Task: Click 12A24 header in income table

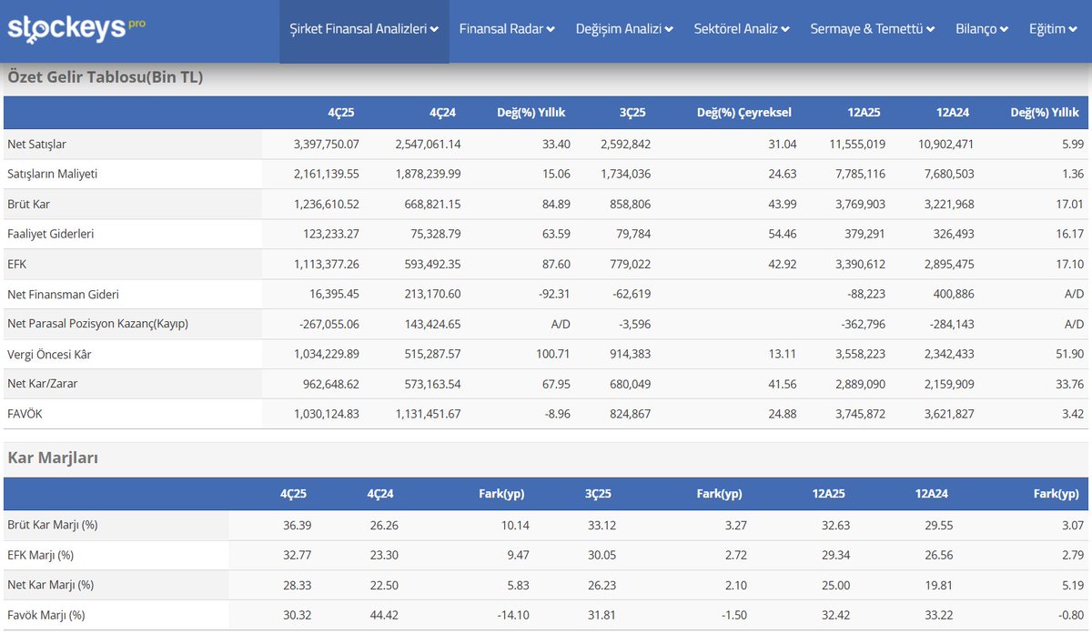Action: coord(953,113)
